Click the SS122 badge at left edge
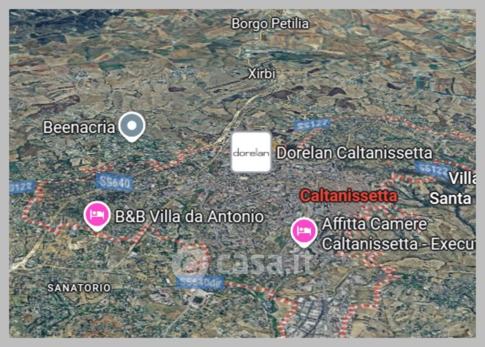485x347 pixels. (x=21, y=187)
